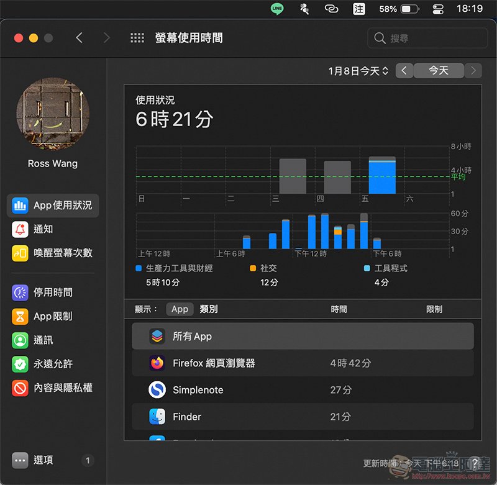Open App使用狀況 in the sidebar
Screen dimensions: 497x485
(x=53, y=206)
